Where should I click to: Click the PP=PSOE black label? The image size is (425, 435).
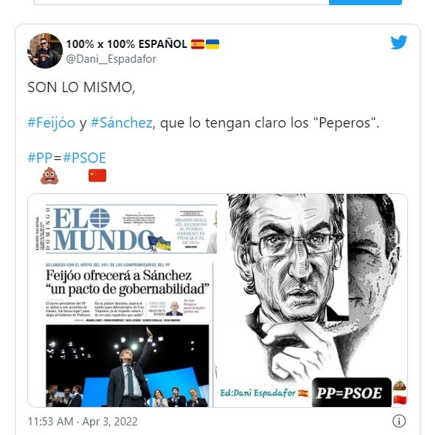coord(351,392)
